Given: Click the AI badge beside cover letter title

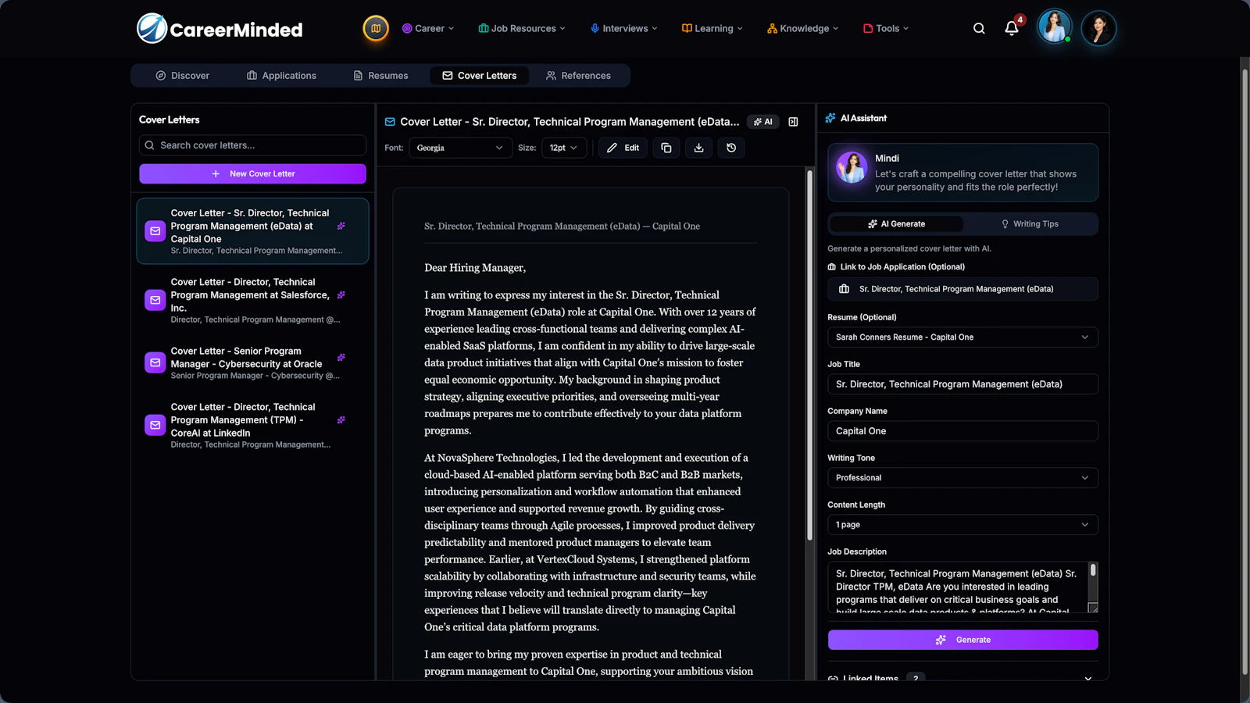Looking at the screenshot, I should pyautogui.click(x=763, y=122).
